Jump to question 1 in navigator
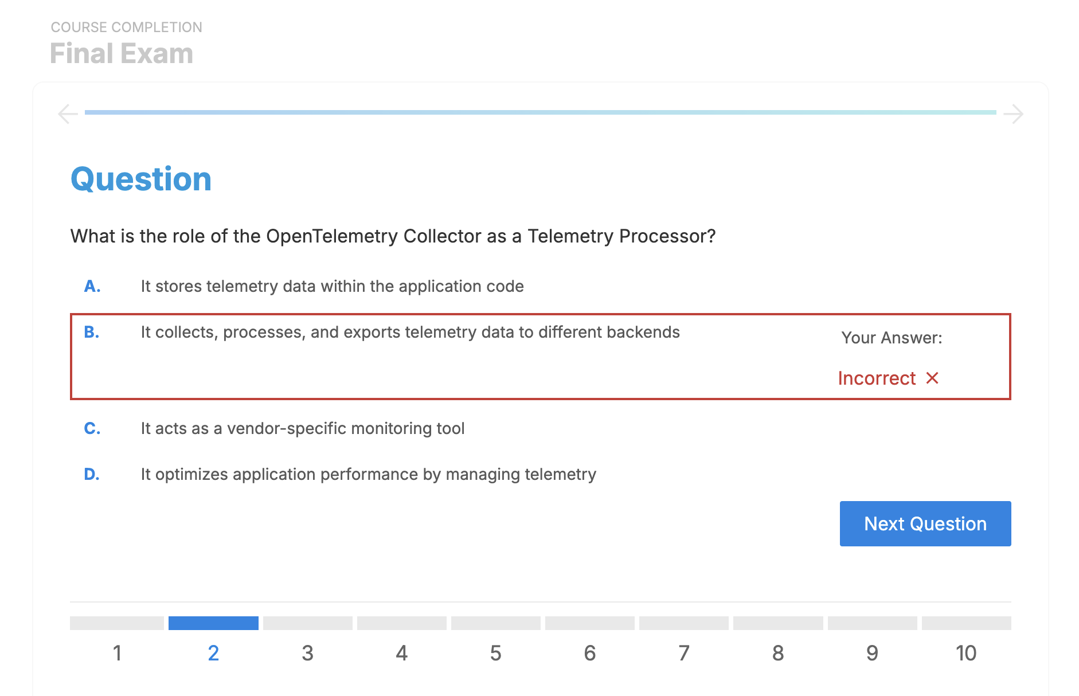This screenshot has width=1079, height=696. pos(117,652)
